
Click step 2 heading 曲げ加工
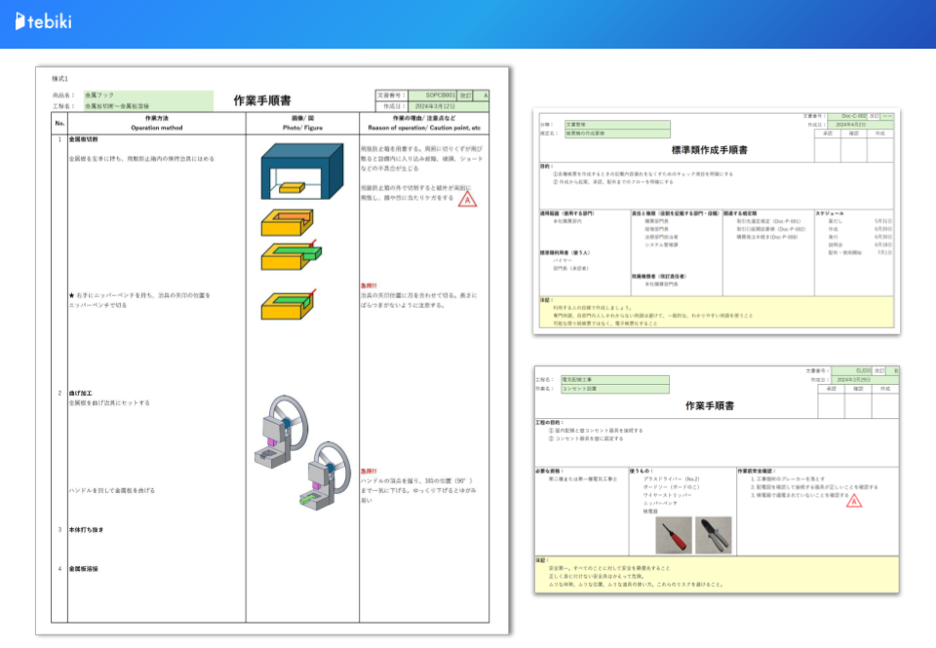coord(81,394)
